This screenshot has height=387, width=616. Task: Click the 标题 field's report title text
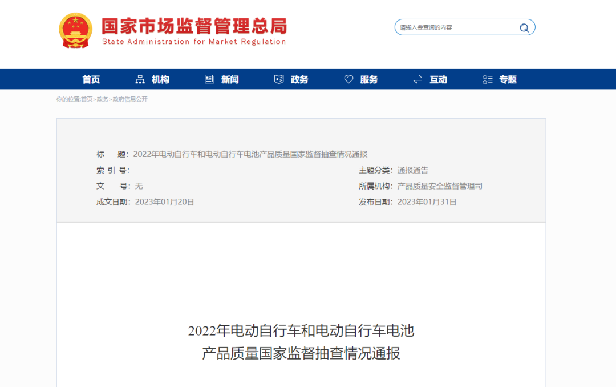click(x=250, y=154)
